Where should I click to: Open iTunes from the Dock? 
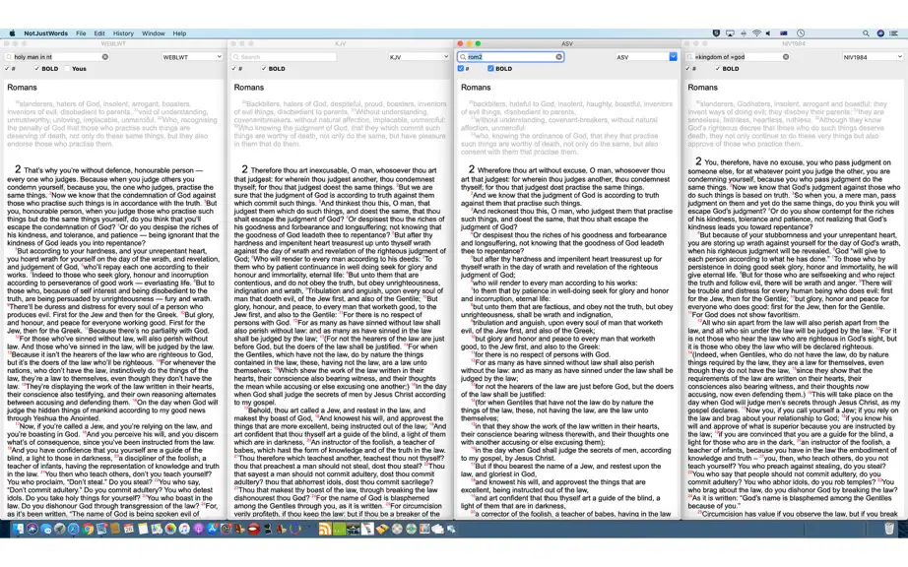click(x=184, y=529)
